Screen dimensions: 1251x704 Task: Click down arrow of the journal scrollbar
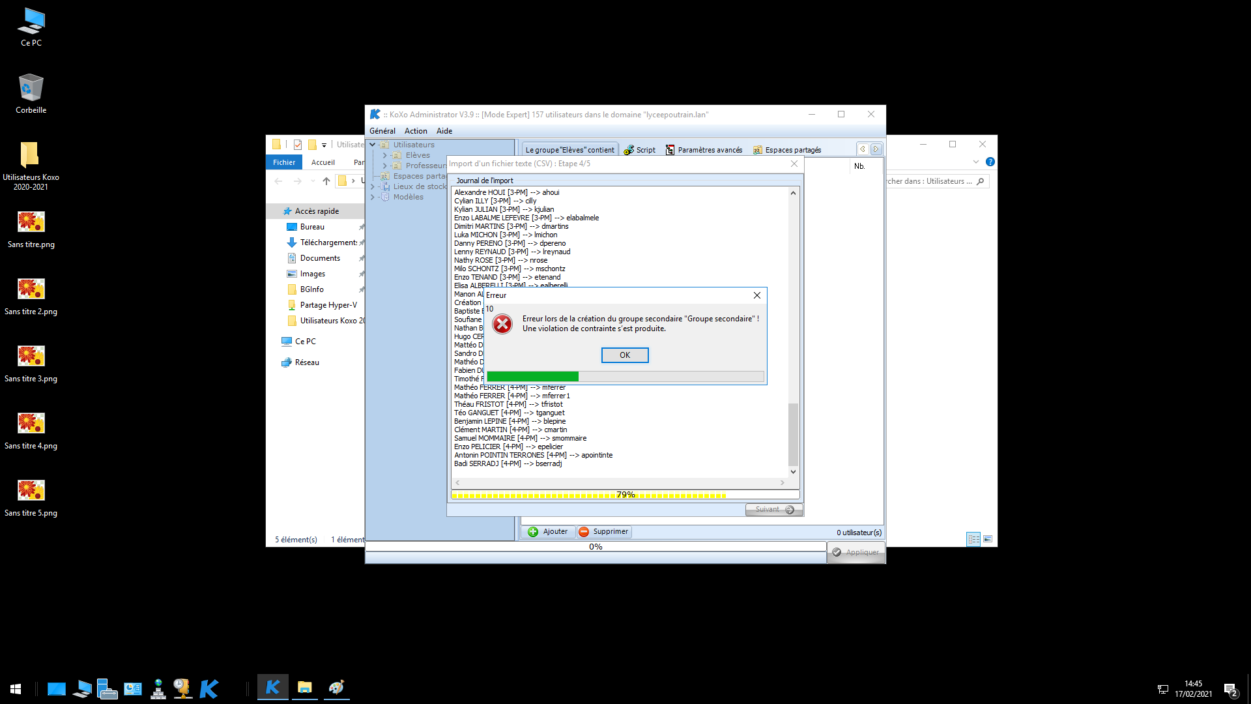(793, 472)
